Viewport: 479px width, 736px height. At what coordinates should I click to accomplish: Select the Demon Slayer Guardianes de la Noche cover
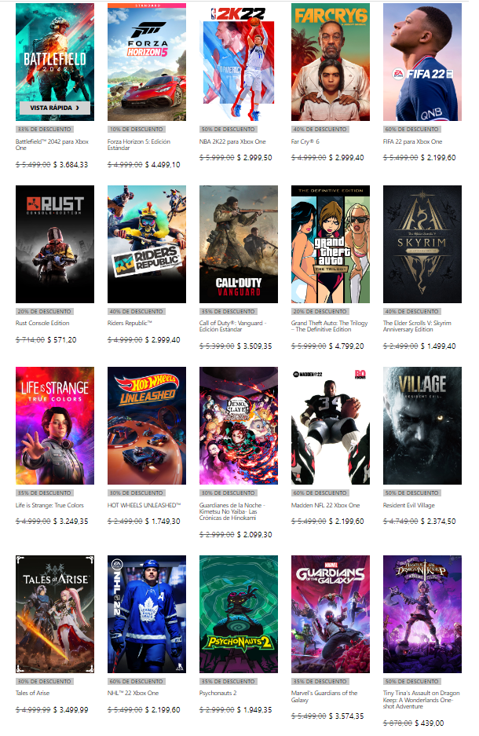239,426
